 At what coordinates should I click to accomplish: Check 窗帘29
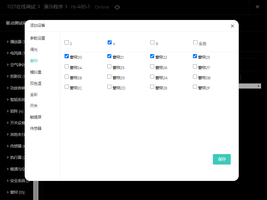109,77
